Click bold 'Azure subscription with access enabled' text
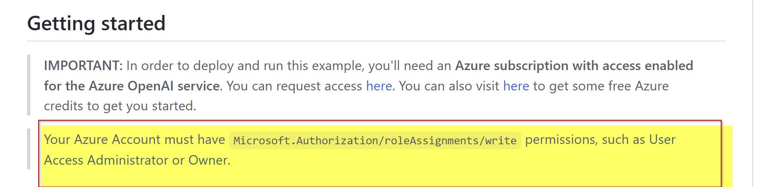 [x=574, y=66]
